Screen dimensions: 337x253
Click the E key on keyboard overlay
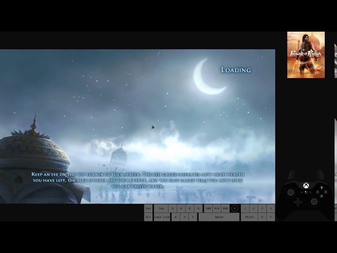click(190, 208)
